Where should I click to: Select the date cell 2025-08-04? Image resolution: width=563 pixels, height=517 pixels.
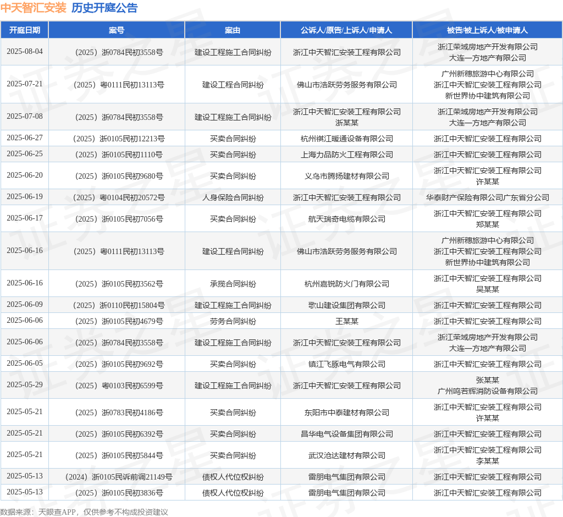[x=24, y=51]
